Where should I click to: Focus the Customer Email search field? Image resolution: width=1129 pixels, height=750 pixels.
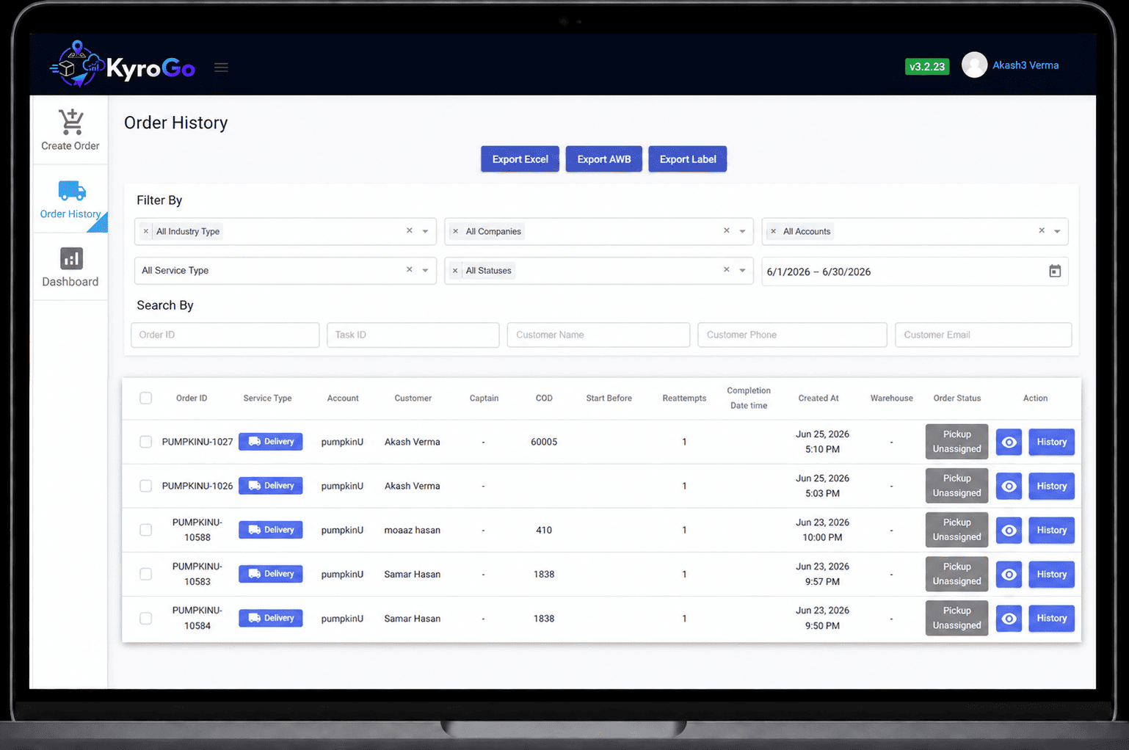[983, 335]
